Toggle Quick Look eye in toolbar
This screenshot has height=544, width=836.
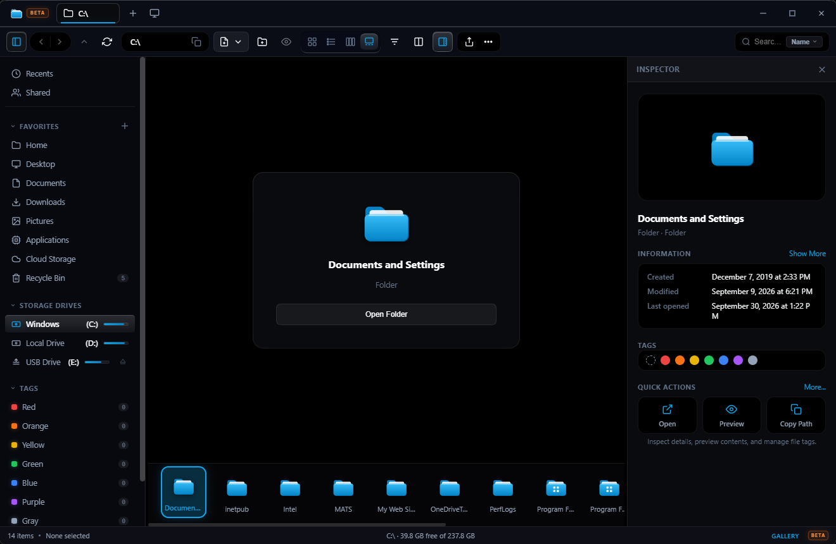point(286,42)
